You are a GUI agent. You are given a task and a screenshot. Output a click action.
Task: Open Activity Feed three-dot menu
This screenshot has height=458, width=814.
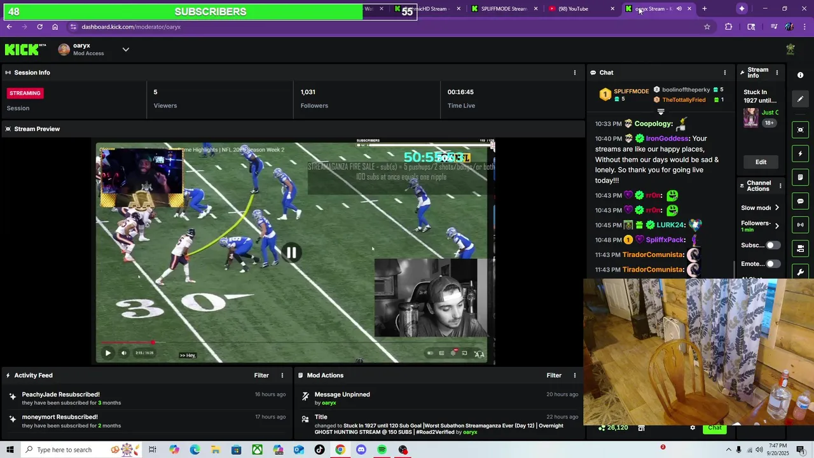[282, 375]
